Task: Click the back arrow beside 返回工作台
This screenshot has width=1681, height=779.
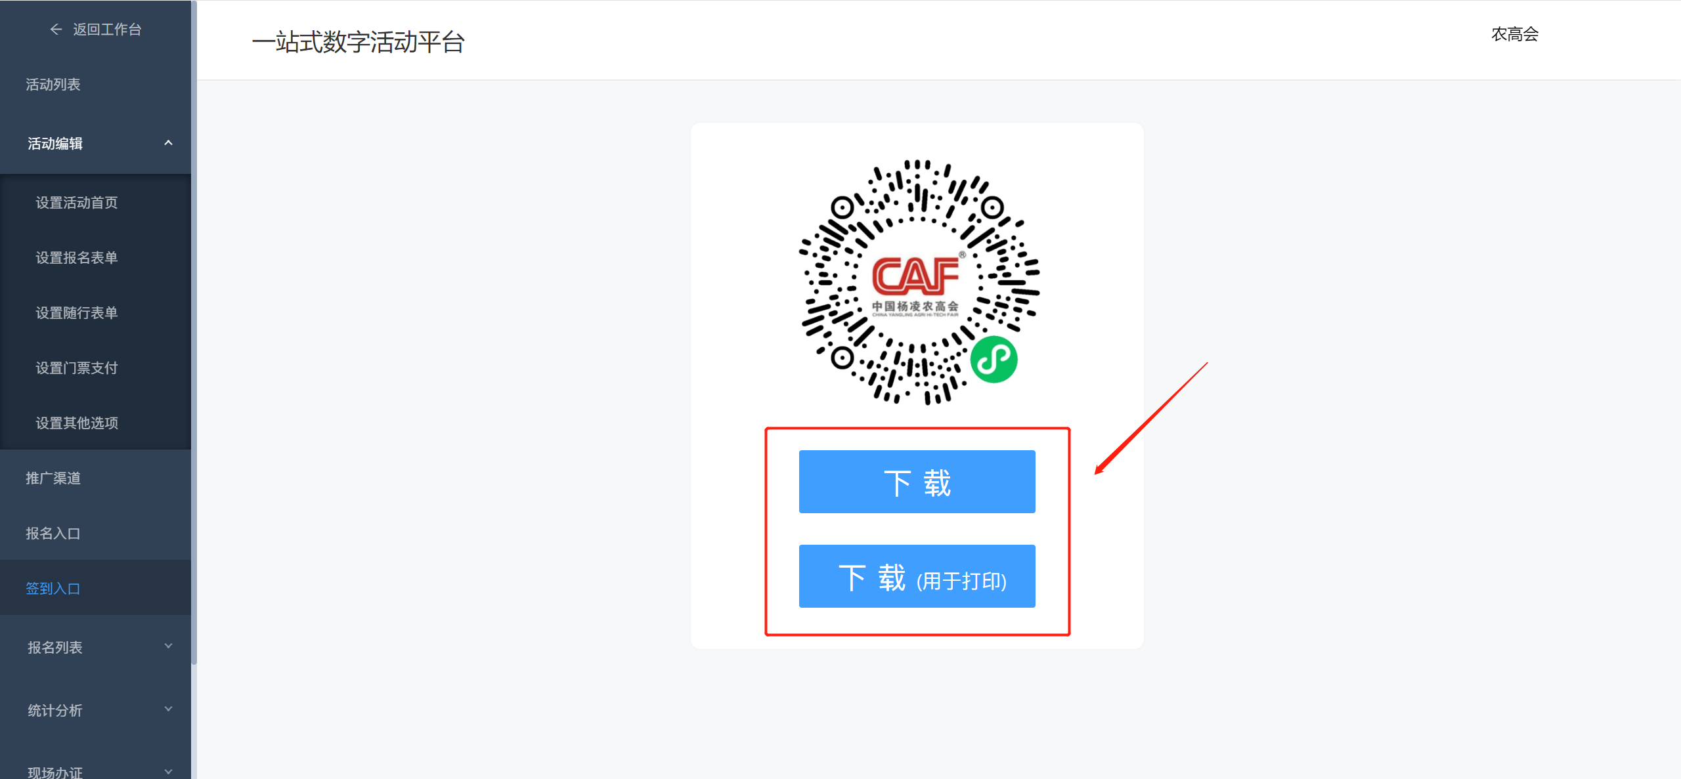Action: point(56,30)
